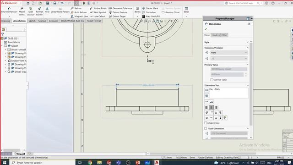293x165 pixels.
Task: Switch to the Sketch tab
Action: pyautogui.click(x=32, y=21)
